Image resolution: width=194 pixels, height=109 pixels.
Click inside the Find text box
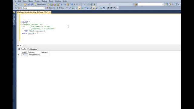[150, 5]
